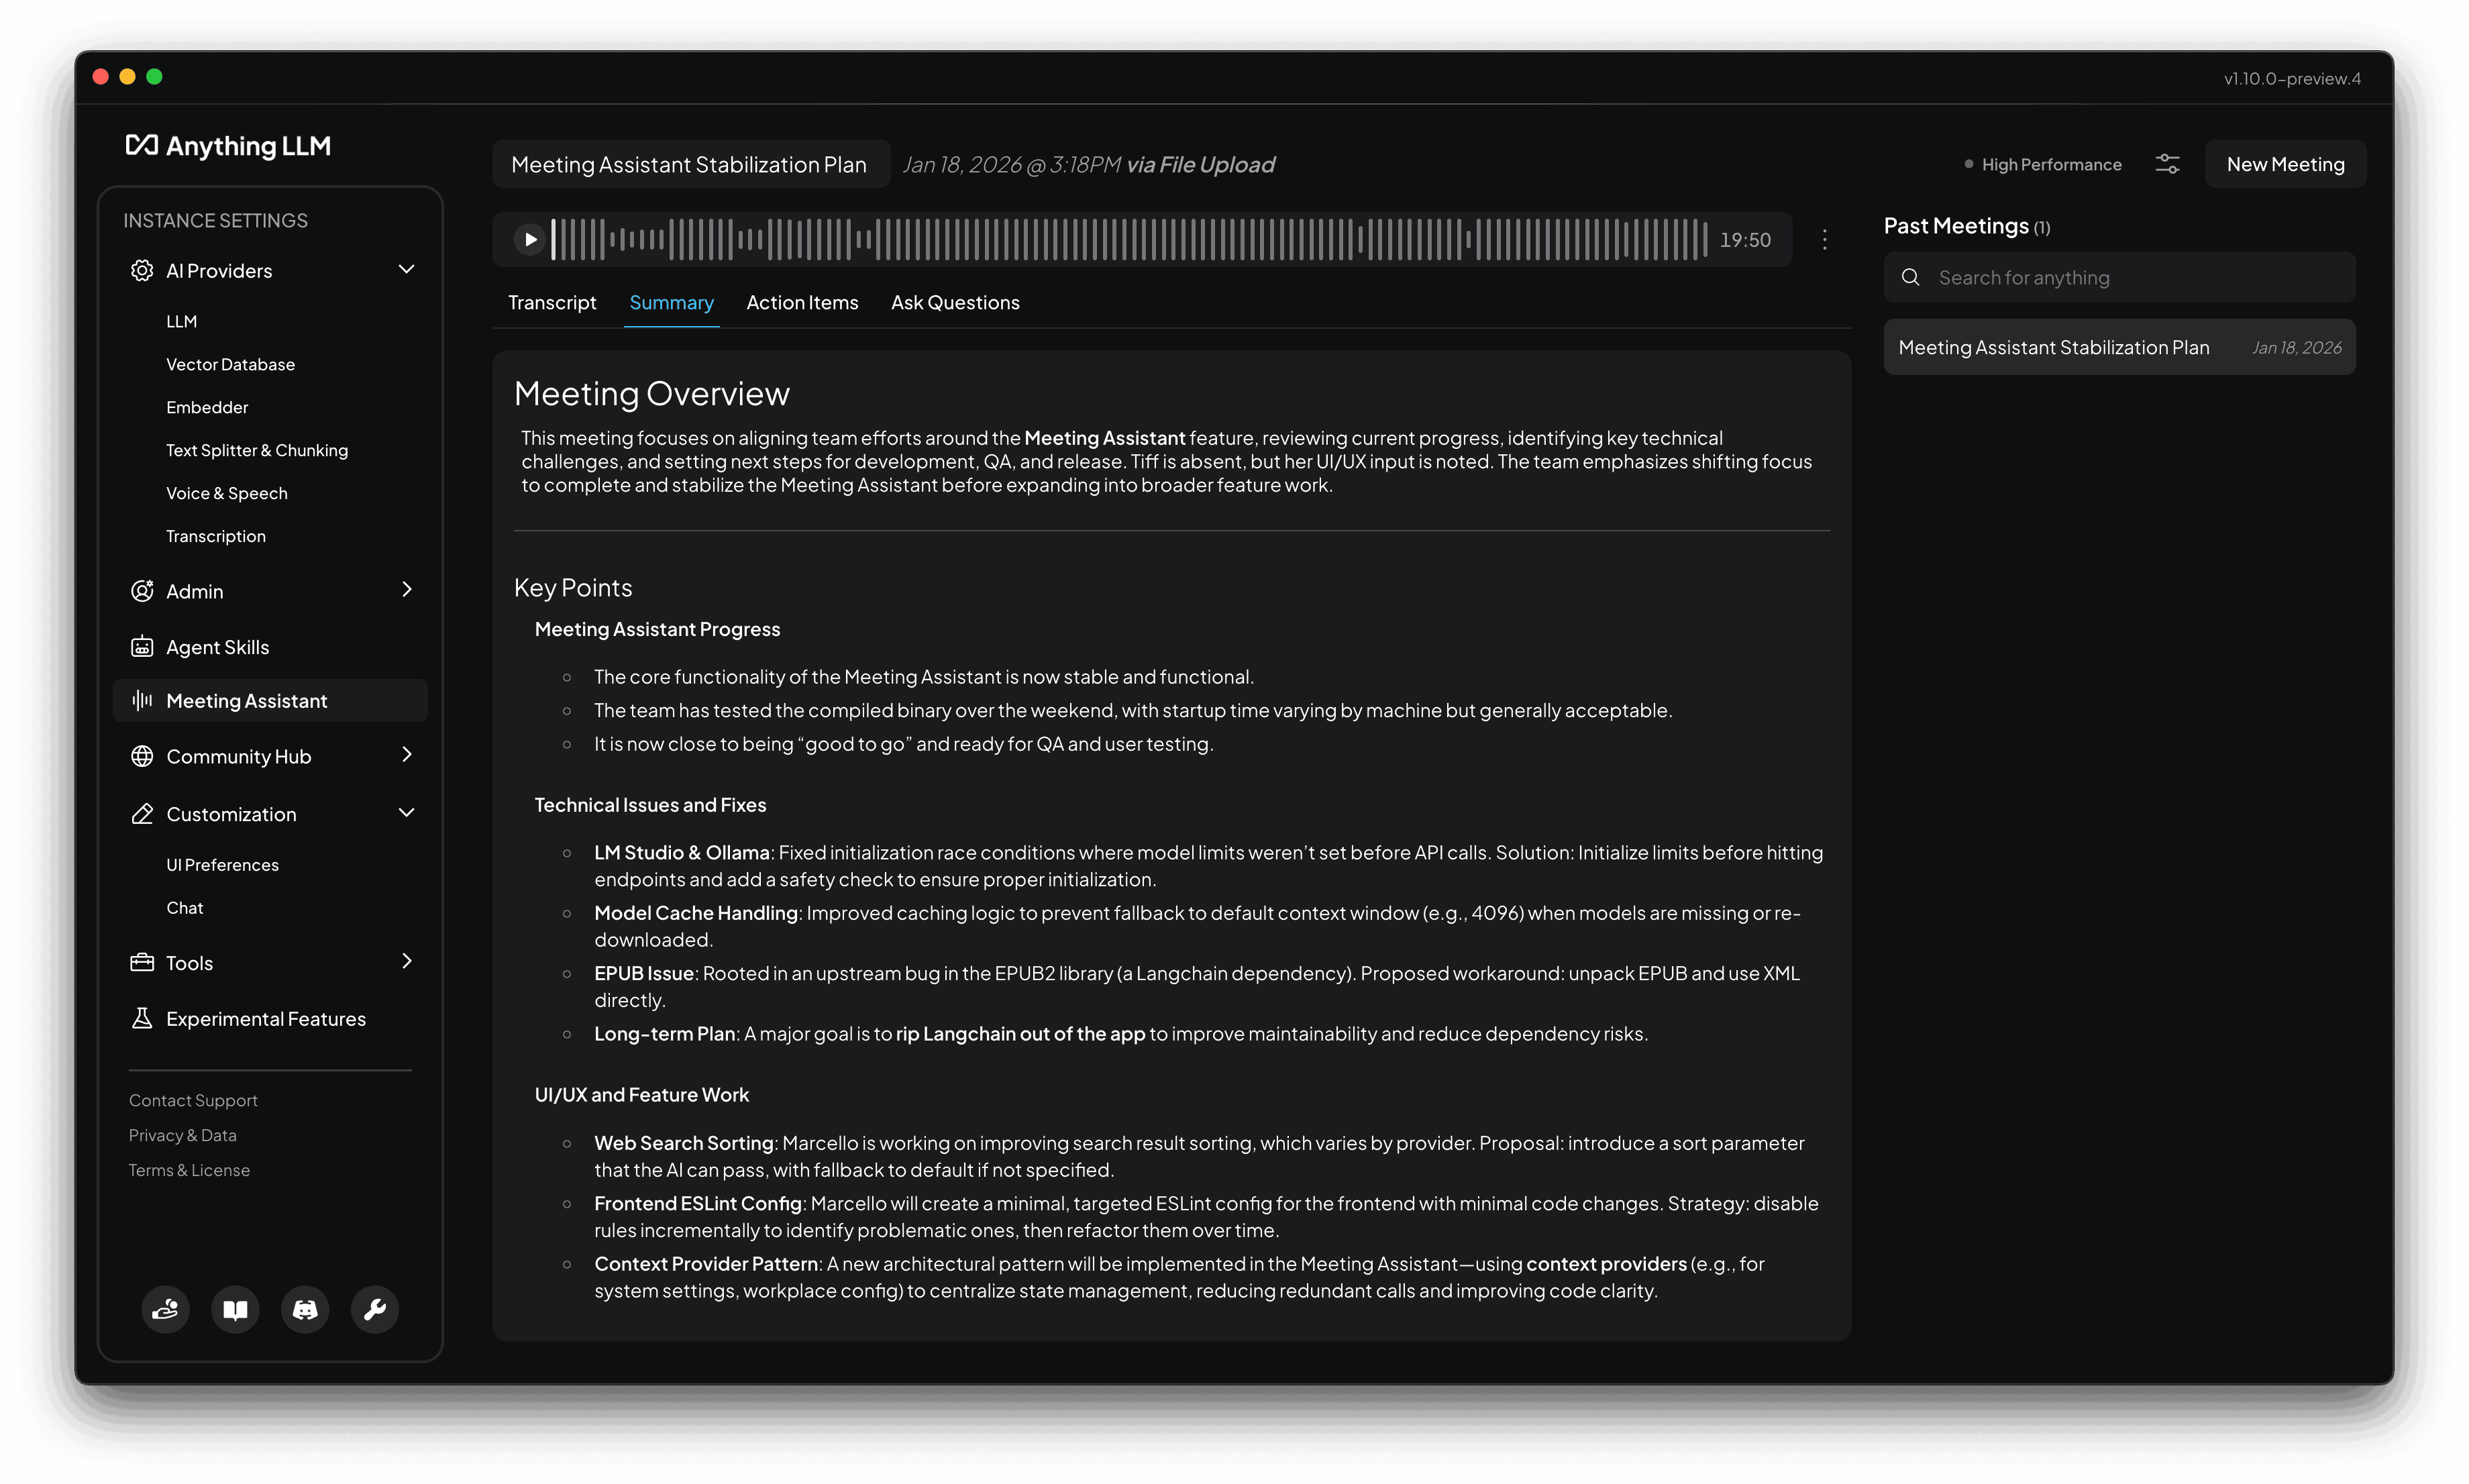This screenshot has height=1484, width=2469.
Task: Open Agent Skills from the sidebar
Action: [217, 647]
